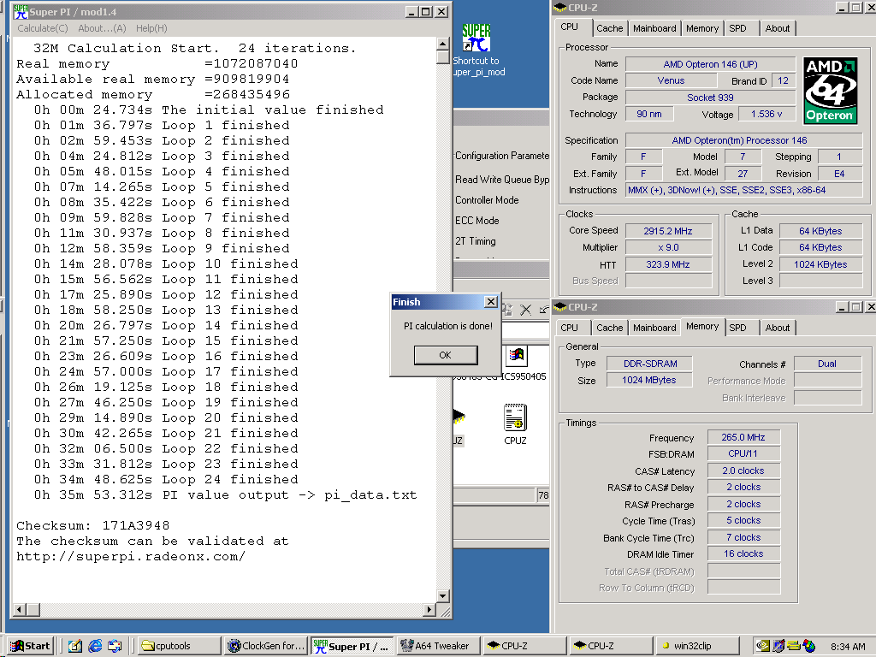The width and height of the screenshot is (876, 657).
Task: Click the taskbar clock showing 8:34 AM
Action: (848, 647)
